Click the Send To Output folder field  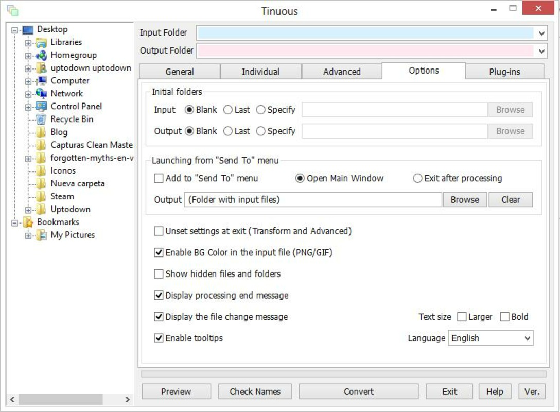pos(313,199)
